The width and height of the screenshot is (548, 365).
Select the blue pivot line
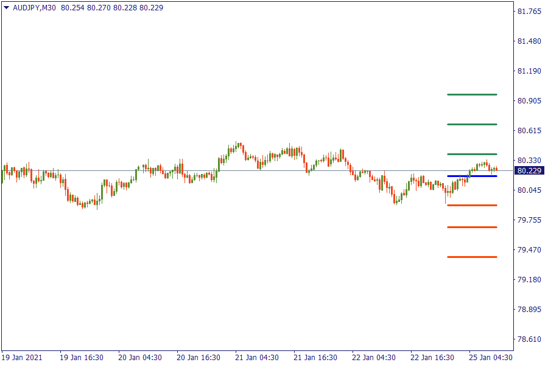tap(472, 176)
